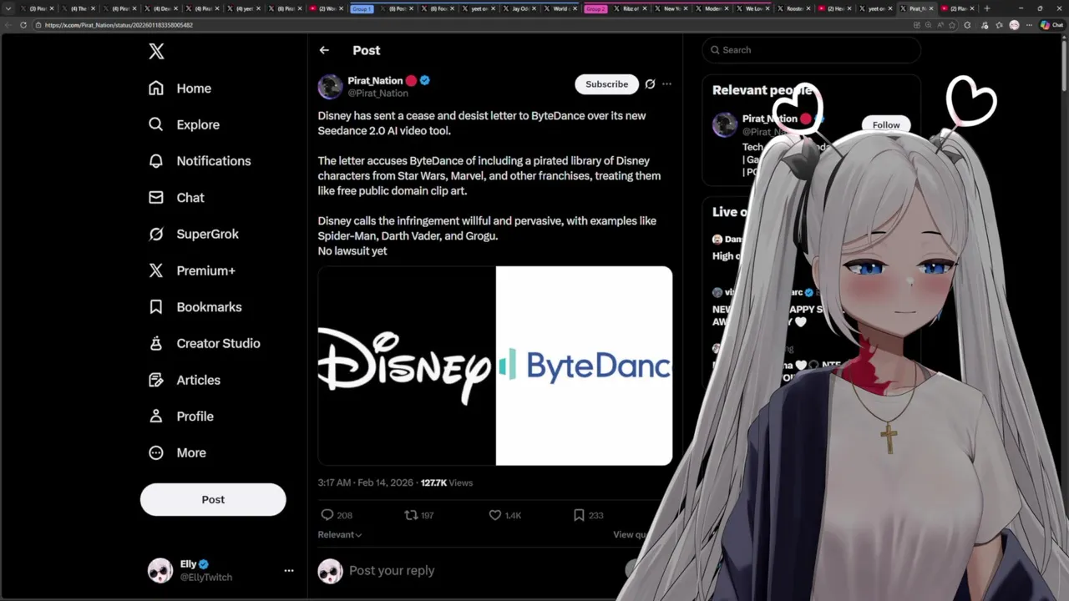This screenshot has width=1069, height=601.
Task: Open browser settings three-dot menu
Action: [x=1029, y=25]
